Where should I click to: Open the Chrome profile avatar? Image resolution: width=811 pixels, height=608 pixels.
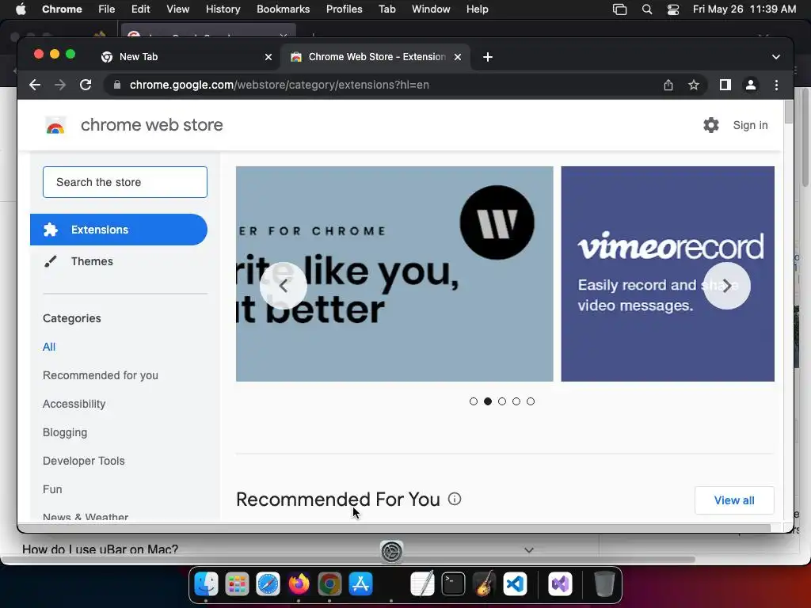[751, 85]
